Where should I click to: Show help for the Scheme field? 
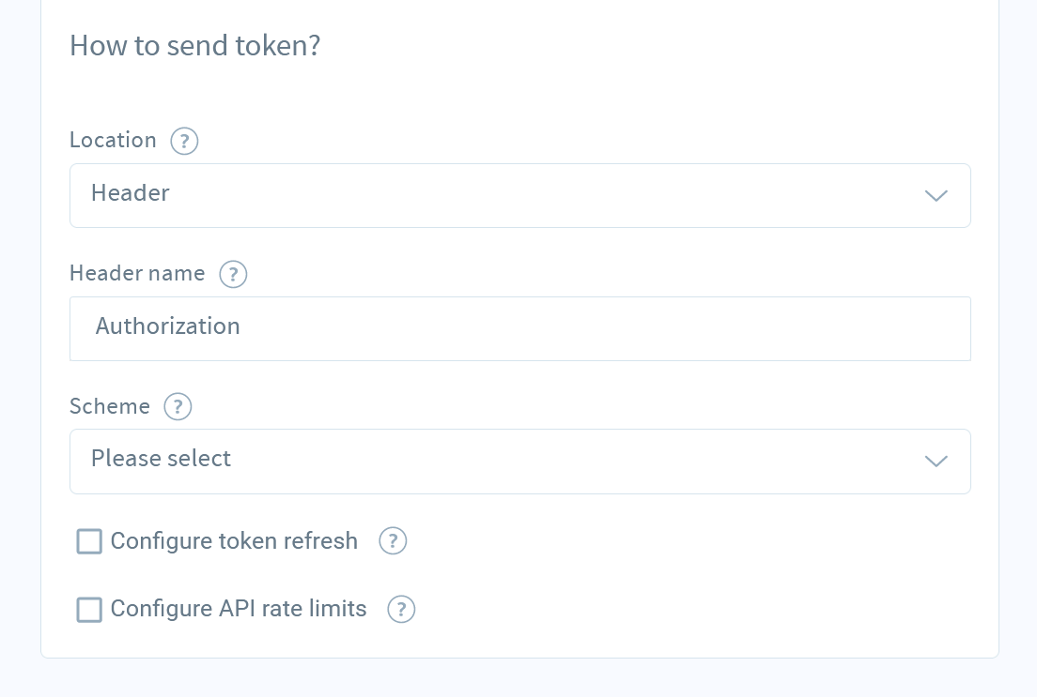pos(178,406)
